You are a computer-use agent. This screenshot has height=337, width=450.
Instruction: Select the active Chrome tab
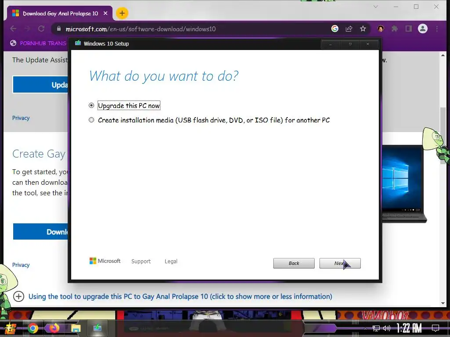click(60, 13)
